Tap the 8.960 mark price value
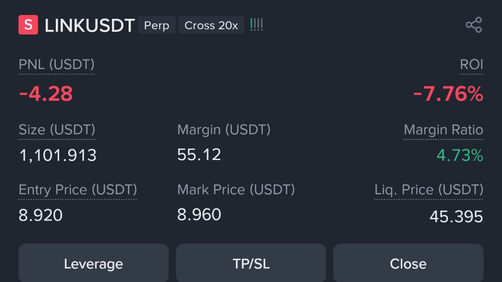 click(x=199, y=214)
